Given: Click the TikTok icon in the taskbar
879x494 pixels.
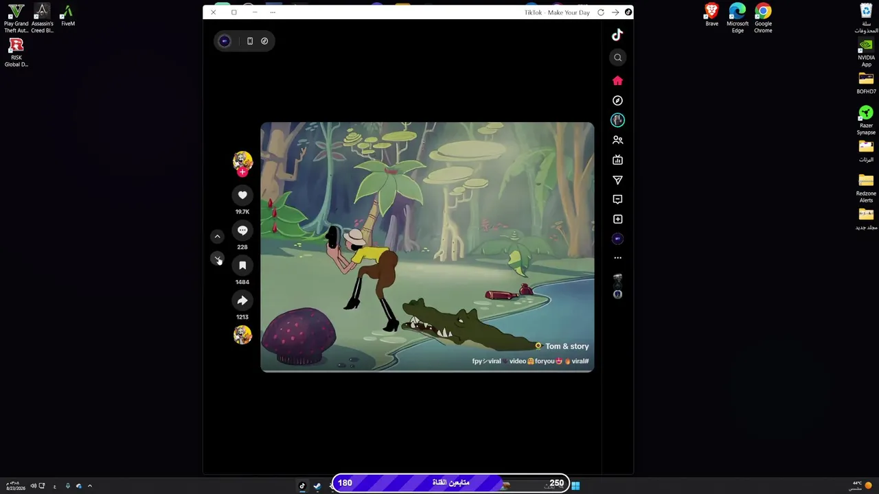Looking at the screenshot, I should pyautogui.click(x=302, y=486).
